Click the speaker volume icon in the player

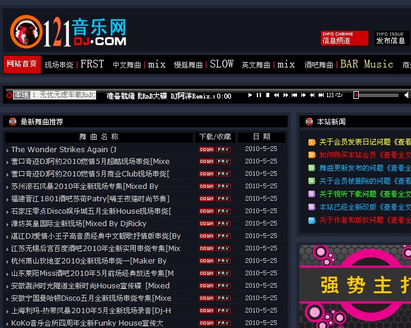coord(407,95)
